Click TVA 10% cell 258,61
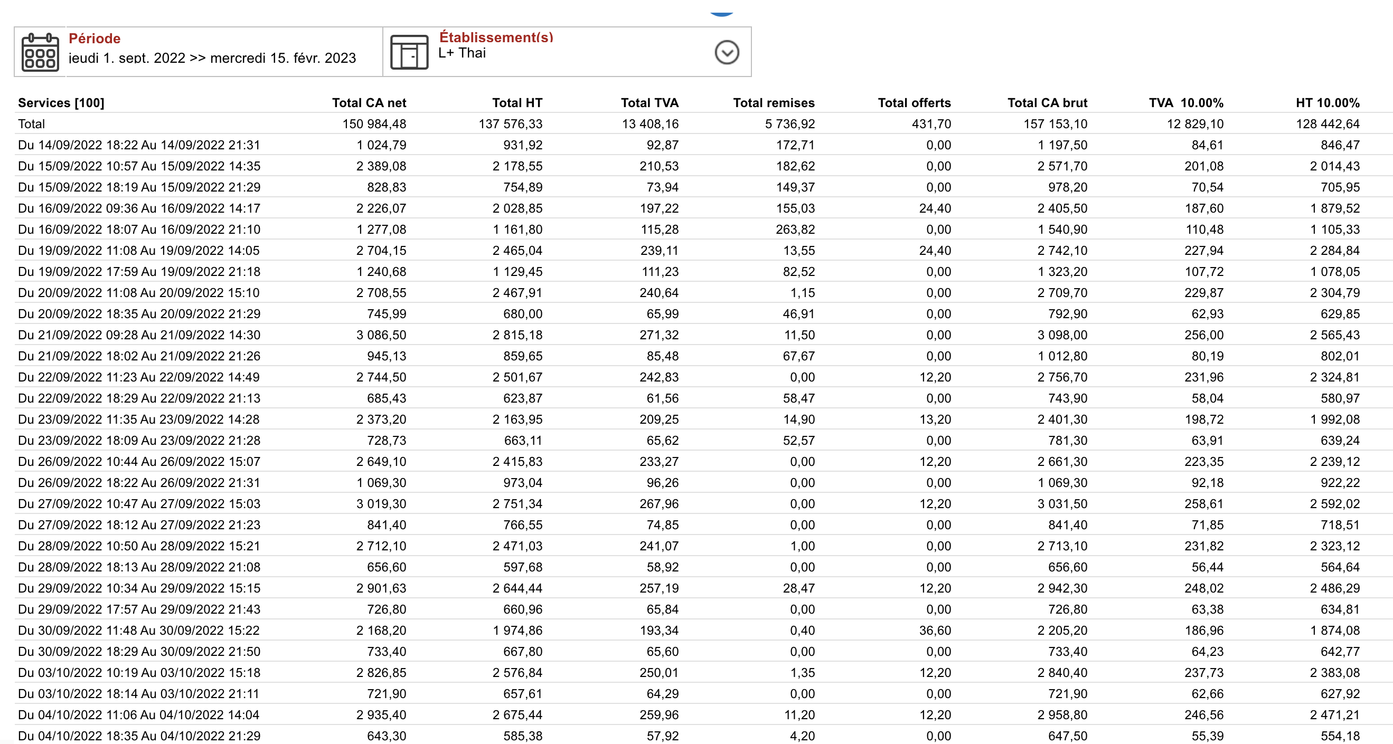The width and height of the screenshot is (1393, 744). (1204, 503)
